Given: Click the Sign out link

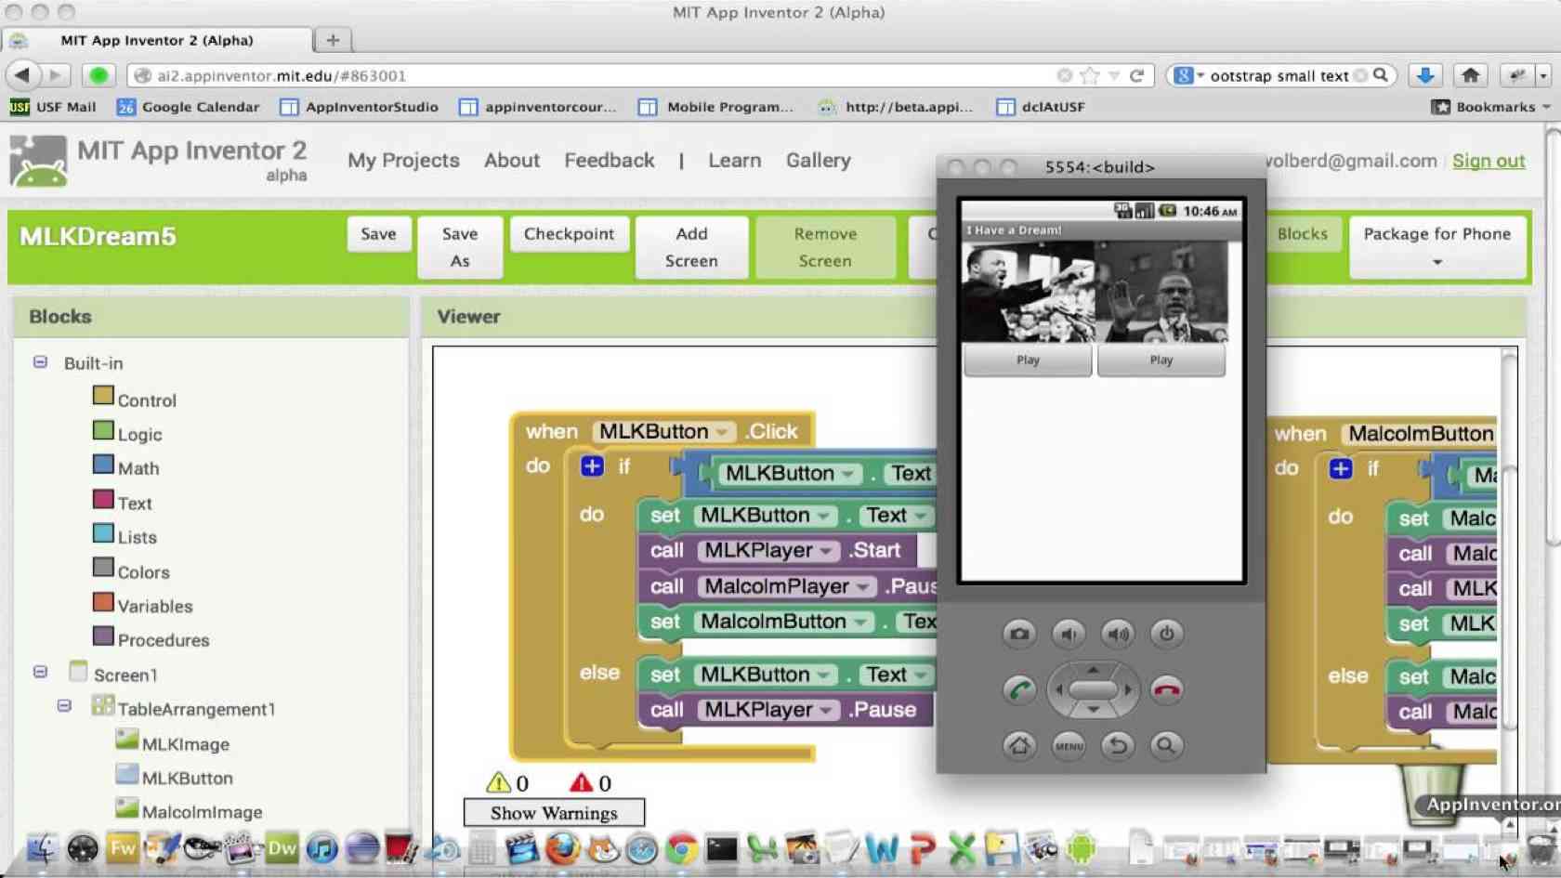Looking at the screenshot, I should [1489, 161].
